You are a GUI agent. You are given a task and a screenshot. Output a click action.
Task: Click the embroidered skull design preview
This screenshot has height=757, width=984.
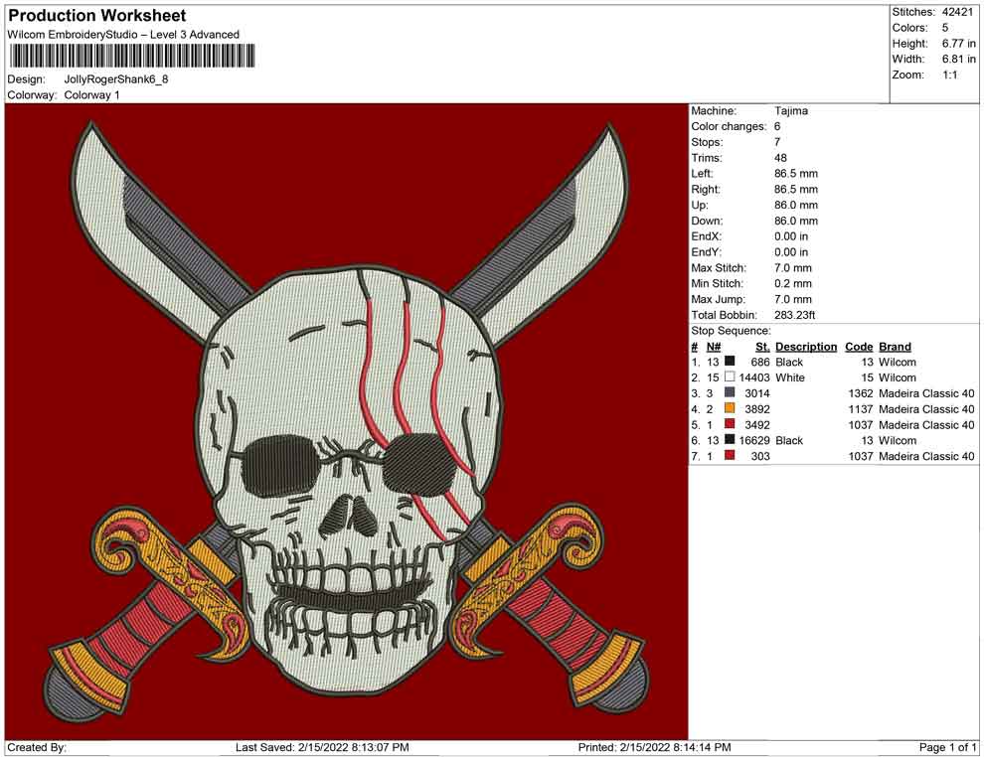pyautogui.click(x=347, y=421)
